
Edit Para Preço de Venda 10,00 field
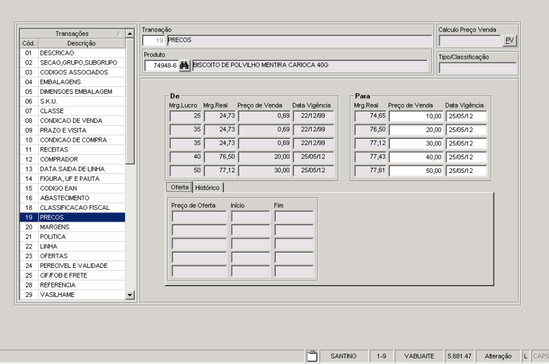coord(416,116)
